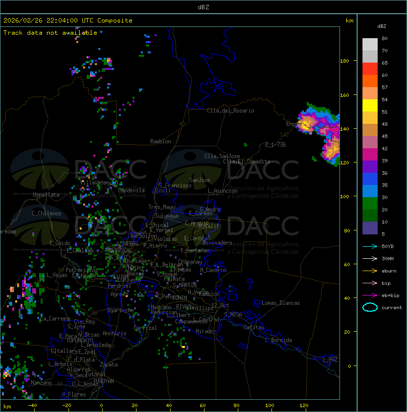This screenshot has width=407, height=412.
Task: Click the 'Potrerillos' label
Action: 82,270
